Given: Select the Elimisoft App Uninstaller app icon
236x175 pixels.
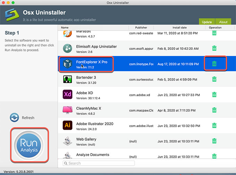Looking at the screenshot, I should click(67, 48).
